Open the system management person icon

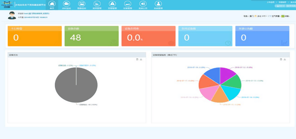point(158,4)
